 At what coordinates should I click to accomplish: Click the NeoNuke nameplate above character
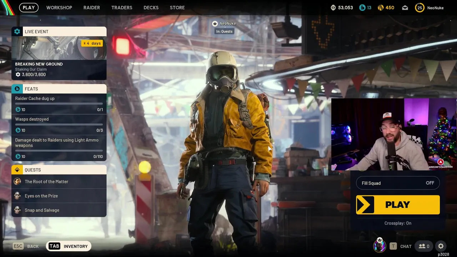[228, 24]
